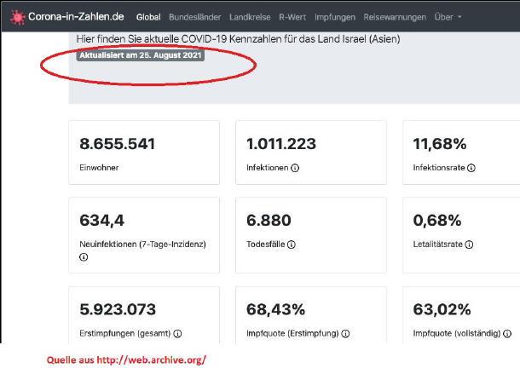The height and width of the screenshot is (374, 520).
Task: Click info icon under Neuinfektionen label
Action: pos(84,256)
